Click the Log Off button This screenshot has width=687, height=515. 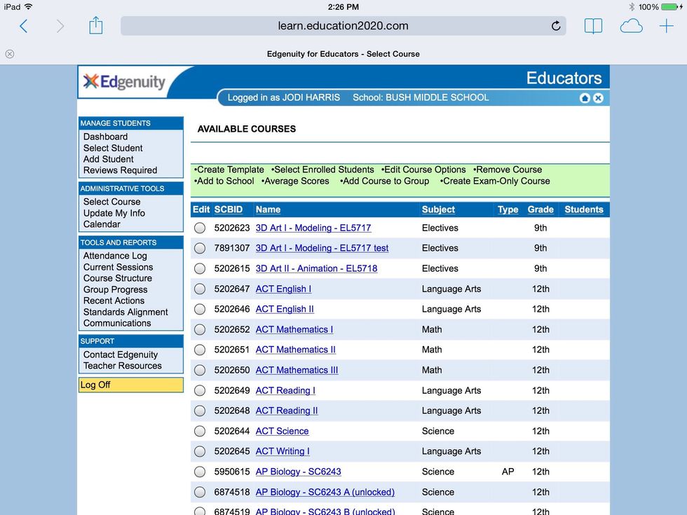(x=95, y=385)
